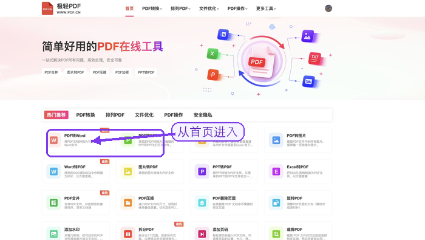Click the 图片转PDF quick link in banner
This screenshot has width=425, height=240.
[x=75, y=72]
